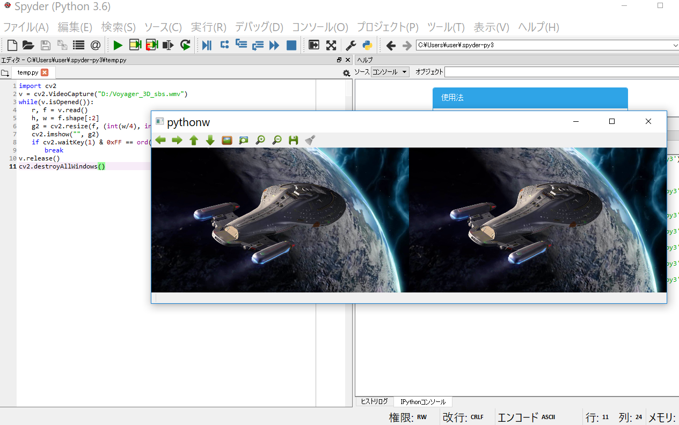Continue execution double-arrow debug icon
The image size is (679, 425).
pos(274,46)
